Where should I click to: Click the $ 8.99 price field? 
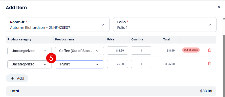(x=117, y=51)
